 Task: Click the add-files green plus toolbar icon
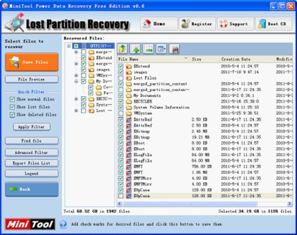click(135, 49)
